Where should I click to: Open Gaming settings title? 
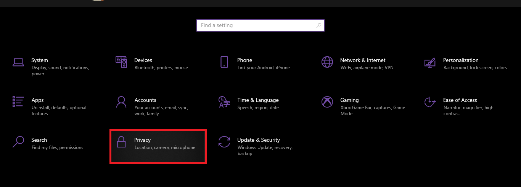click(349, 100)
